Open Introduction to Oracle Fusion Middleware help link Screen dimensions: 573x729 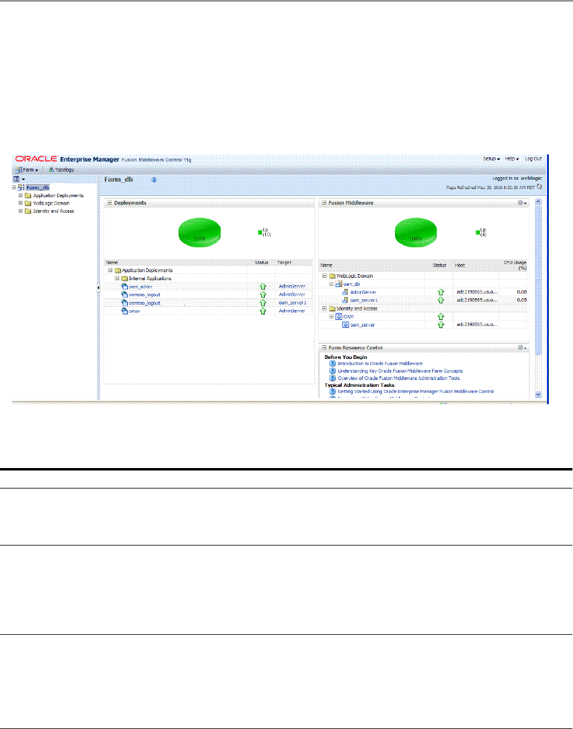click(380, 363)
